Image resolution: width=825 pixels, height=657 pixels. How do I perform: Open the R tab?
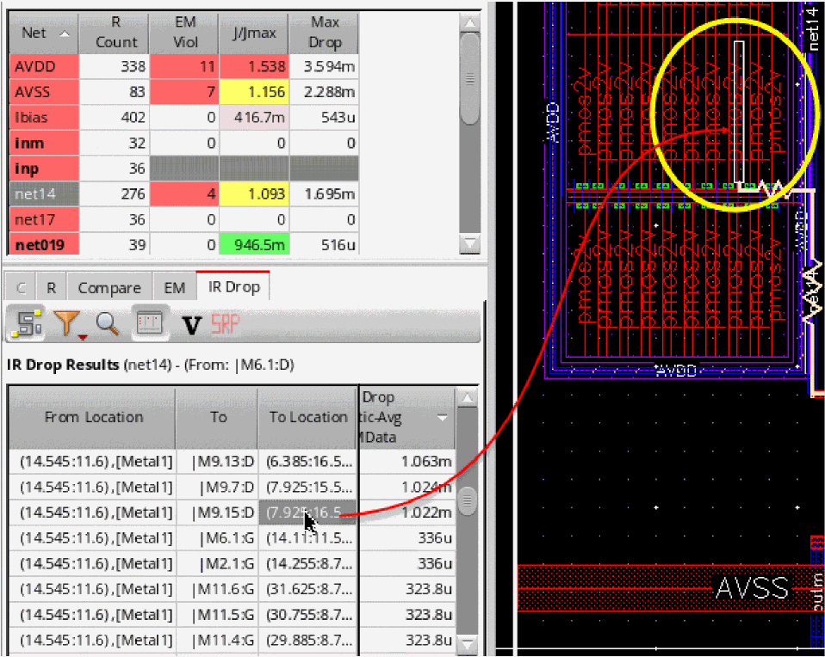pos(51,288)
